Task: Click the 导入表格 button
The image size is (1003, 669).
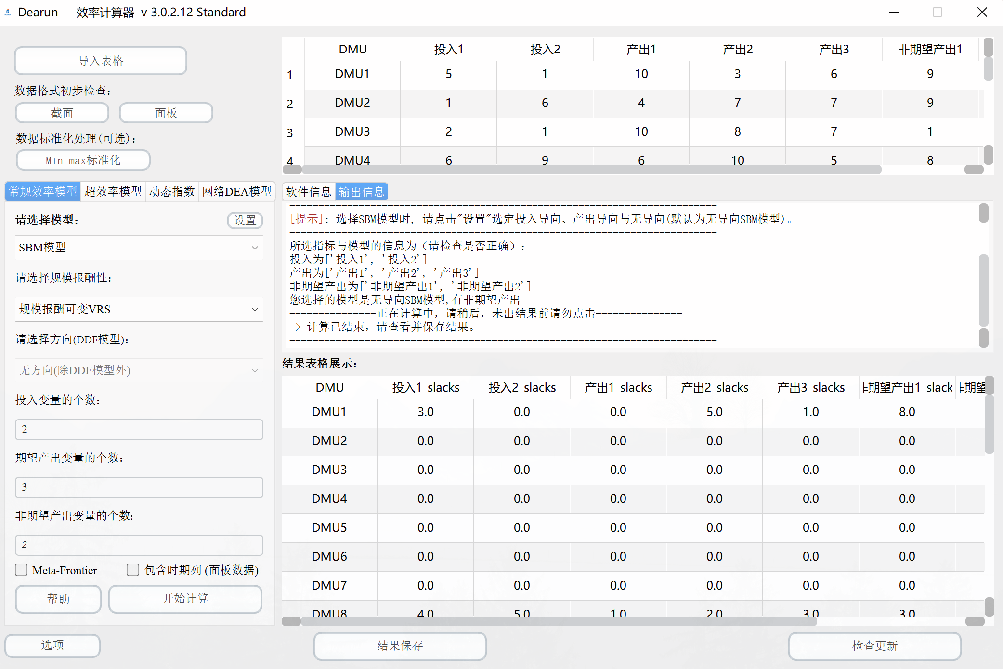Action: pyautogui.click(x=101, y=61)
